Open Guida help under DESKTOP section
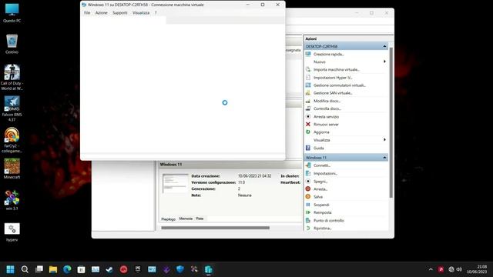This screenshot has width=493, height=277. [x=318, y=148]
